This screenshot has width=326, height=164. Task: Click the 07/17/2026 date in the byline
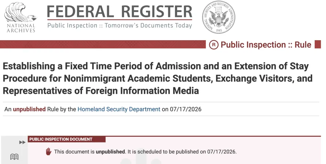point(186,109)
